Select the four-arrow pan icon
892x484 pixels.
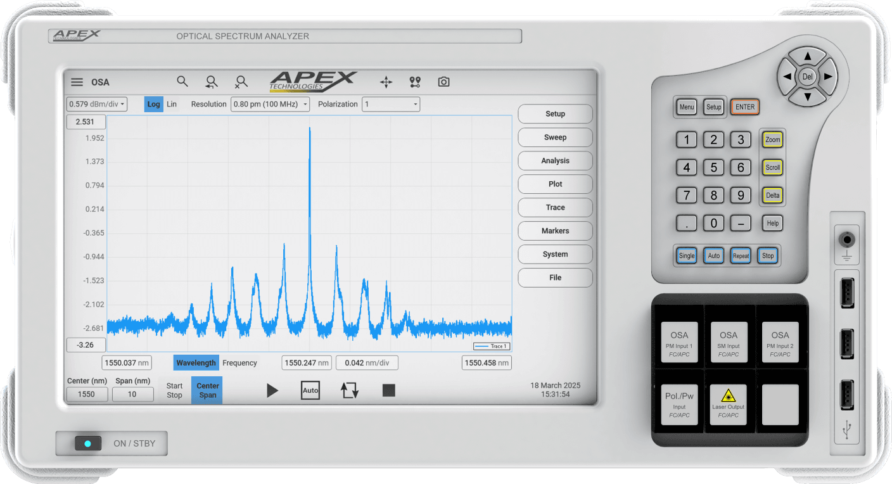click(386, 82)
